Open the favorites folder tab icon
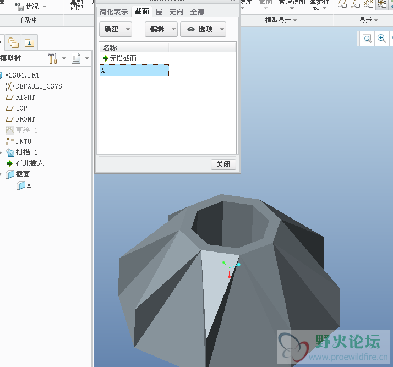393x367 pixels. click(x=30, y=42)
